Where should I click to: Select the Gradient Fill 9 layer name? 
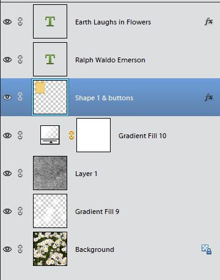(x=97, y=212)
